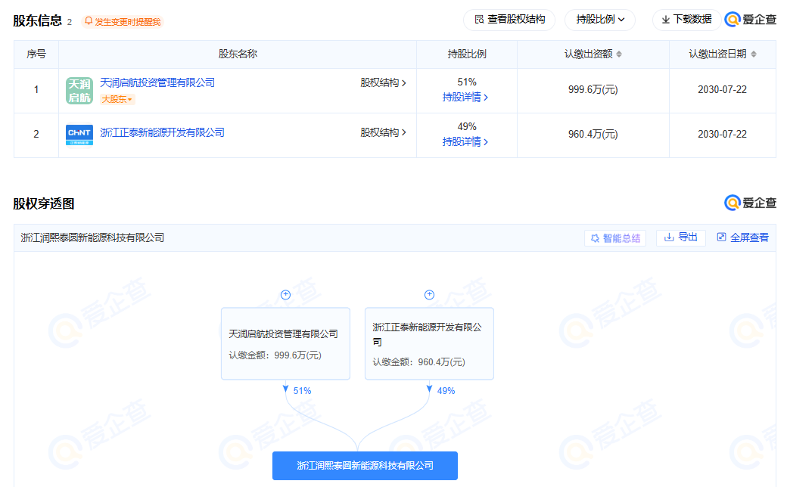Download data with 下载数据 button
Screen dimensions: 787x487
pos(686,20)
